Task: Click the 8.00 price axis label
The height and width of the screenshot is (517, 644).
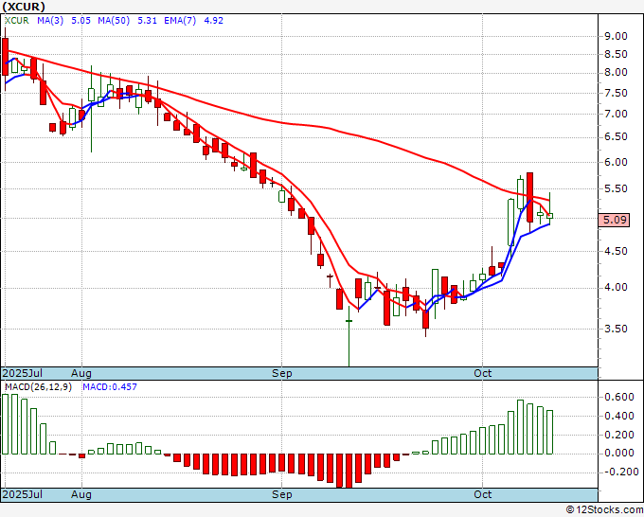Action: point(616,72)
